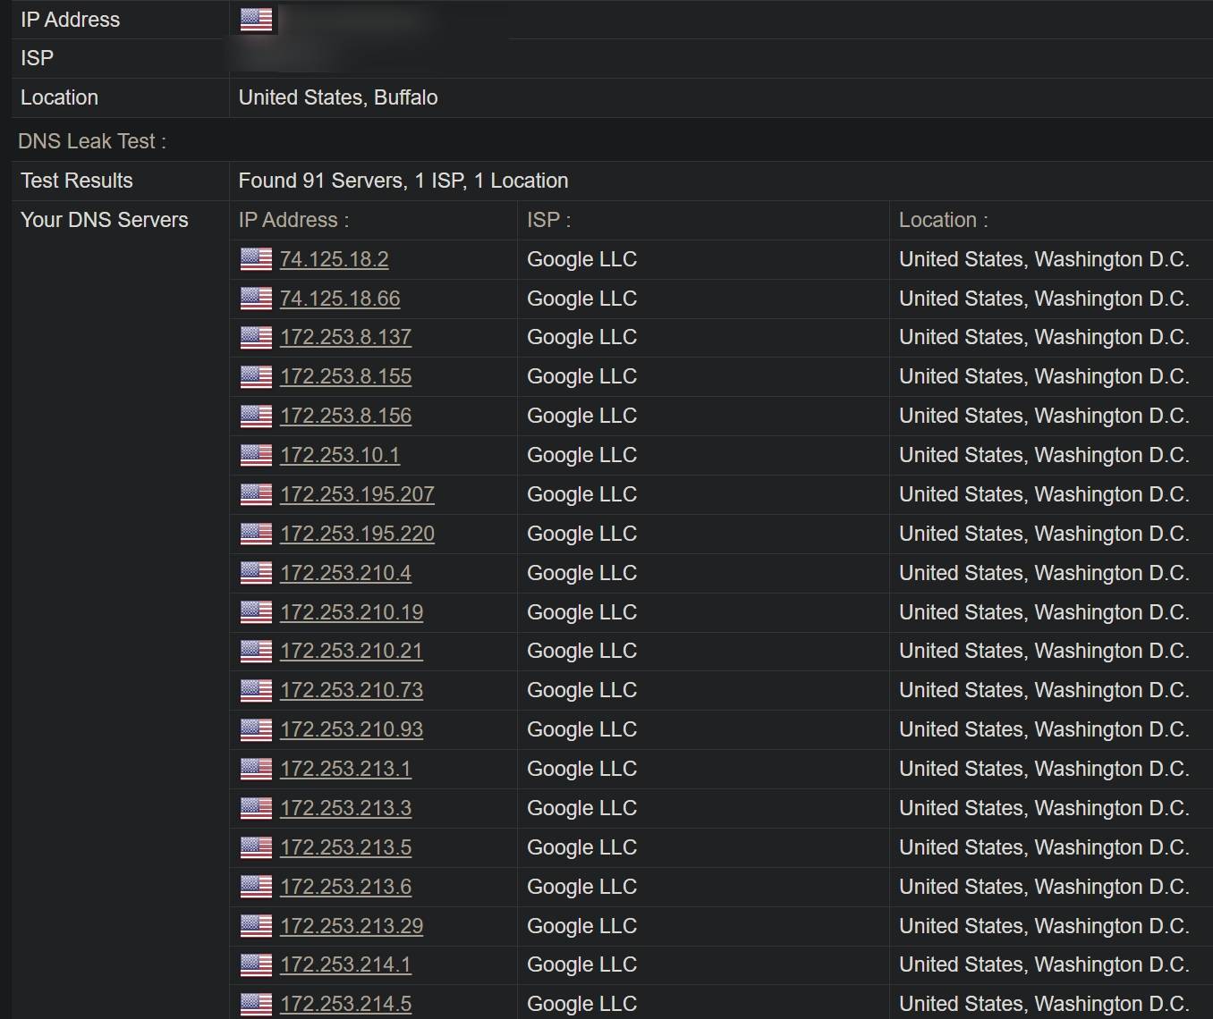
Task: Click the US flag next to 172.253.213.6
Action: click(x=256, y=887)
